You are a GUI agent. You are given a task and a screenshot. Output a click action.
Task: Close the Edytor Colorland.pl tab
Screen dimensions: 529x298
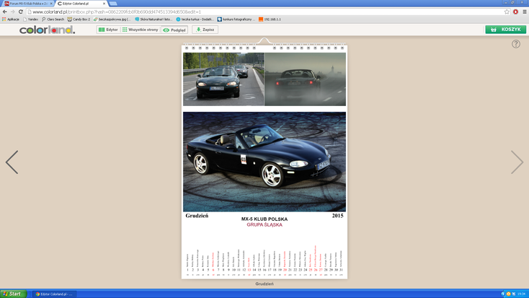104,4
